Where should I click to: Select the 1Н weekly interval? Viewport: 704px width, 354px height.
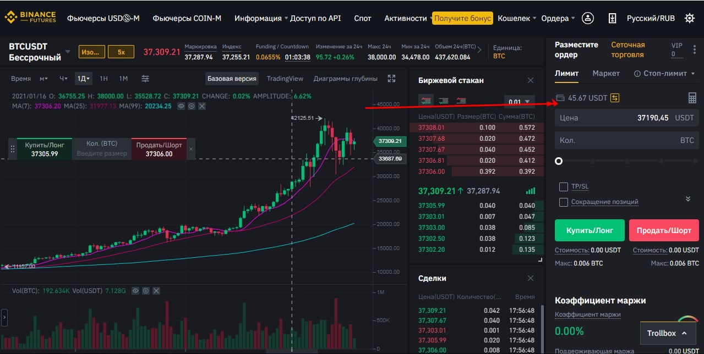pos(103,79)
